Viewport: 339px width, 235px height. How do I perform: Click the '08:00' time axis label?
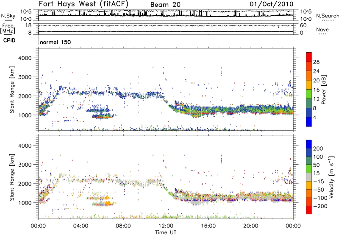pyautogui.click(x=123, y=226)
